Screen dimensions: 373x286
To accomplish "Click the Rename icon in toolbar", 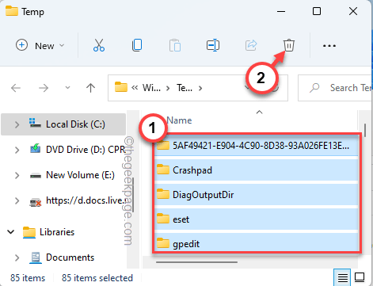I will [x=213, y=45].
